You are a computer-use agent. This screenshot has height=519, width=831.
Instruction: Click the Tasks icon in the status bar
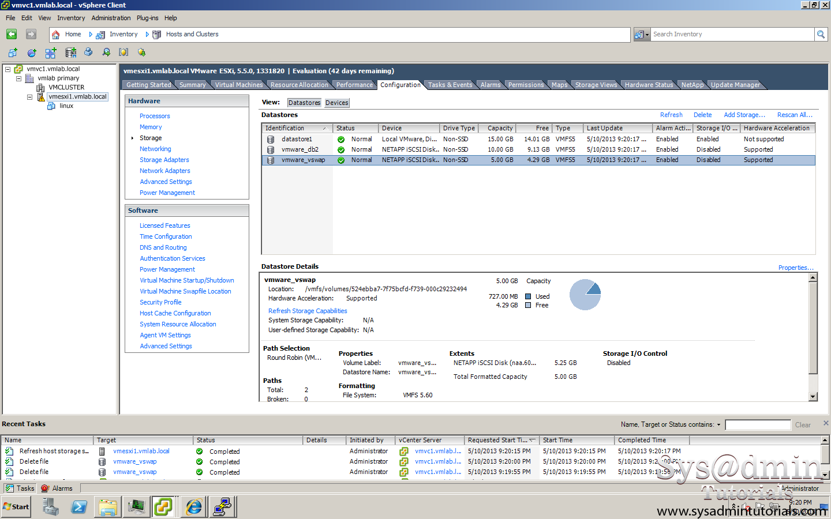tap(9, 488)
